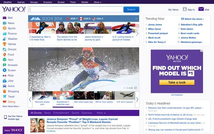Play the Jamie Anderson journey to gold video
The image size is (214, 134).
tap(97, 28)
